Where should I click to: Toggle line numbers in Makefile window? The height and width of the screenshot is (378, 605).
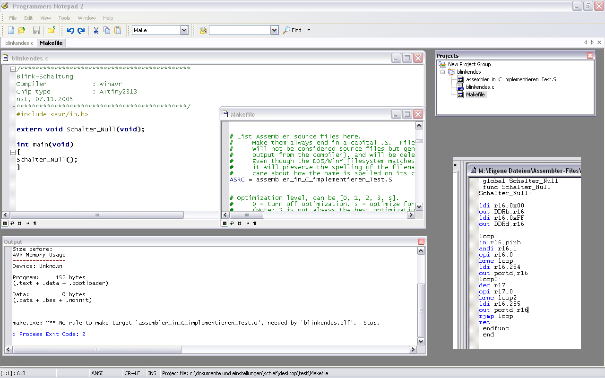click(x=240, y=223)
